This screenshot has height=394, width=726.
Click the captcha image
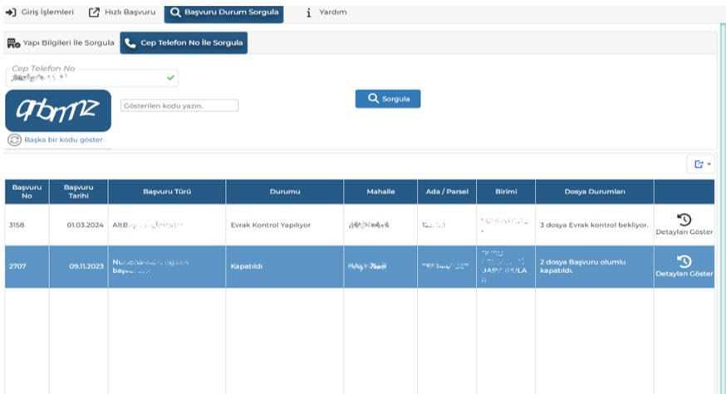tap(58, 109)
